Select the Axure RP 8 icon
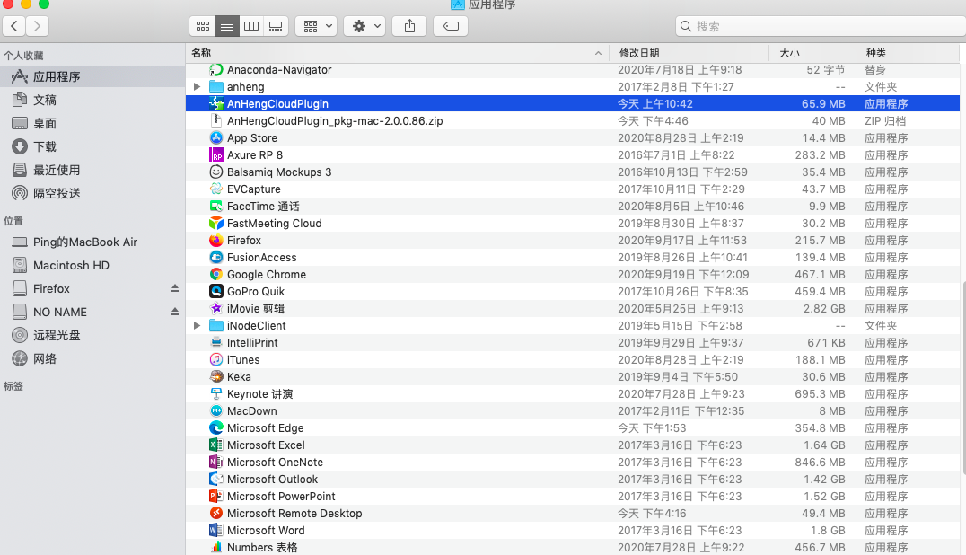This screenshot has height=555, width=966. 216,154
